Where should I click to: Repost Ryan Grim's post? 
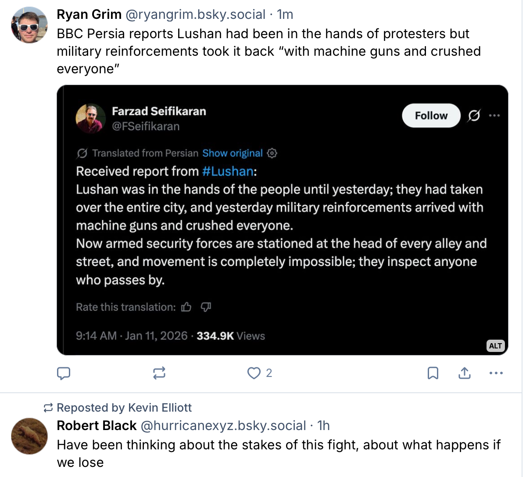coord(159,373)
